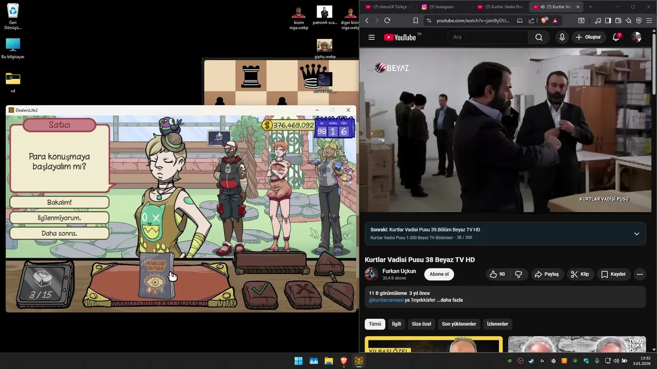Click the Brave Rewards triangle icon

pyautogui.click(x=555, y=20)
